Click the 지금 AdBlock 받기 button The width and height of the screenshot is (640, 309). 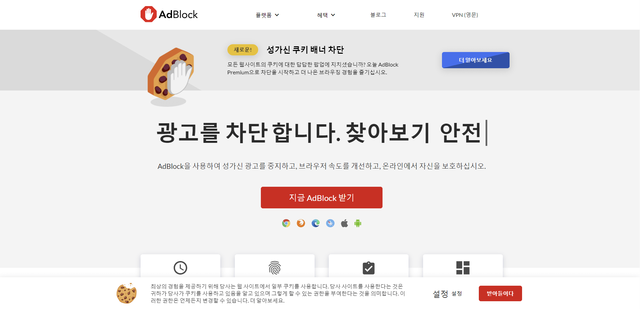[x=321, y=198]
